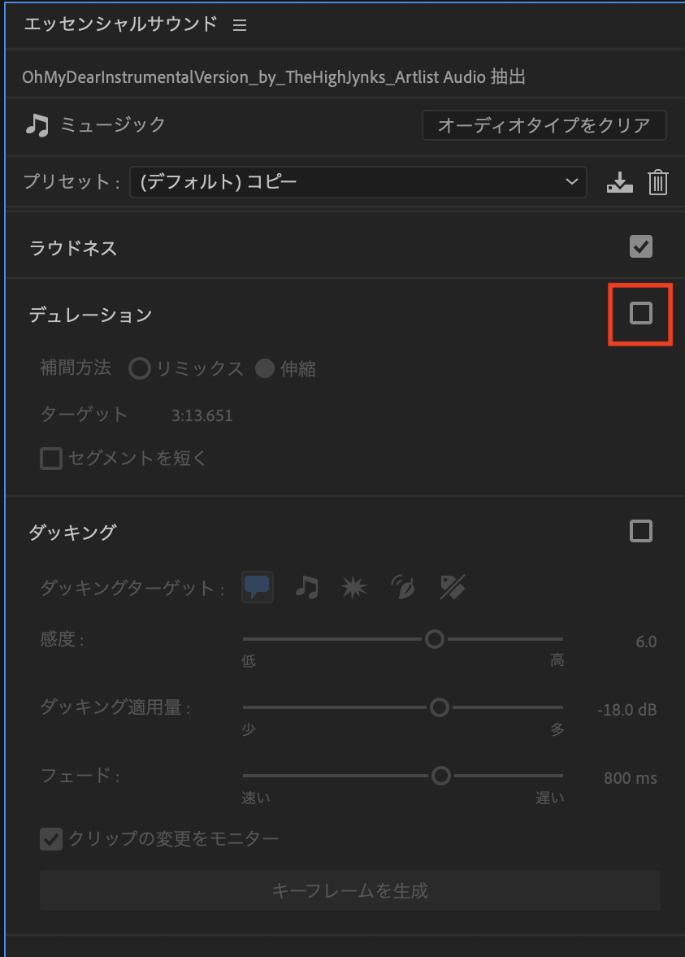Save preset with the download-tray icon
The width and height of the screenshot is (685, 957).
620,182
